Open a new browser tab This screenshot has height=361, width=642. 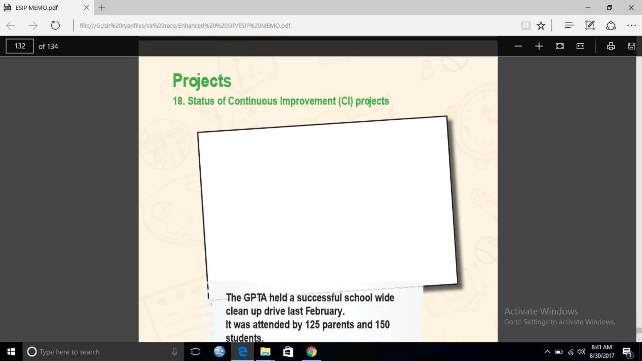point(102,8)
